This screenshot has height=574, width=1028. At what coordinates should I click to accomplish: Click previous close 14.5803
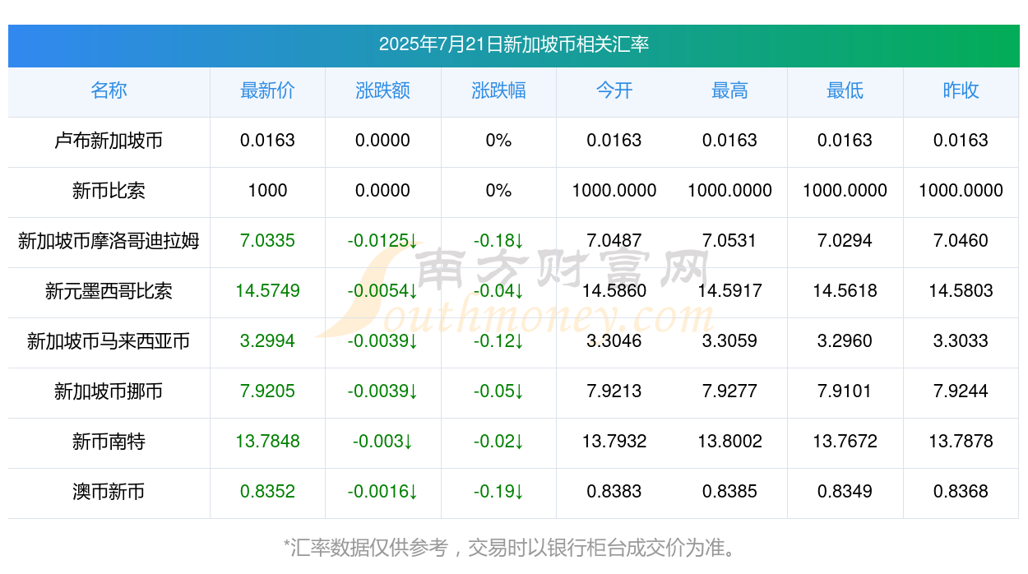[x=961, y=291]
